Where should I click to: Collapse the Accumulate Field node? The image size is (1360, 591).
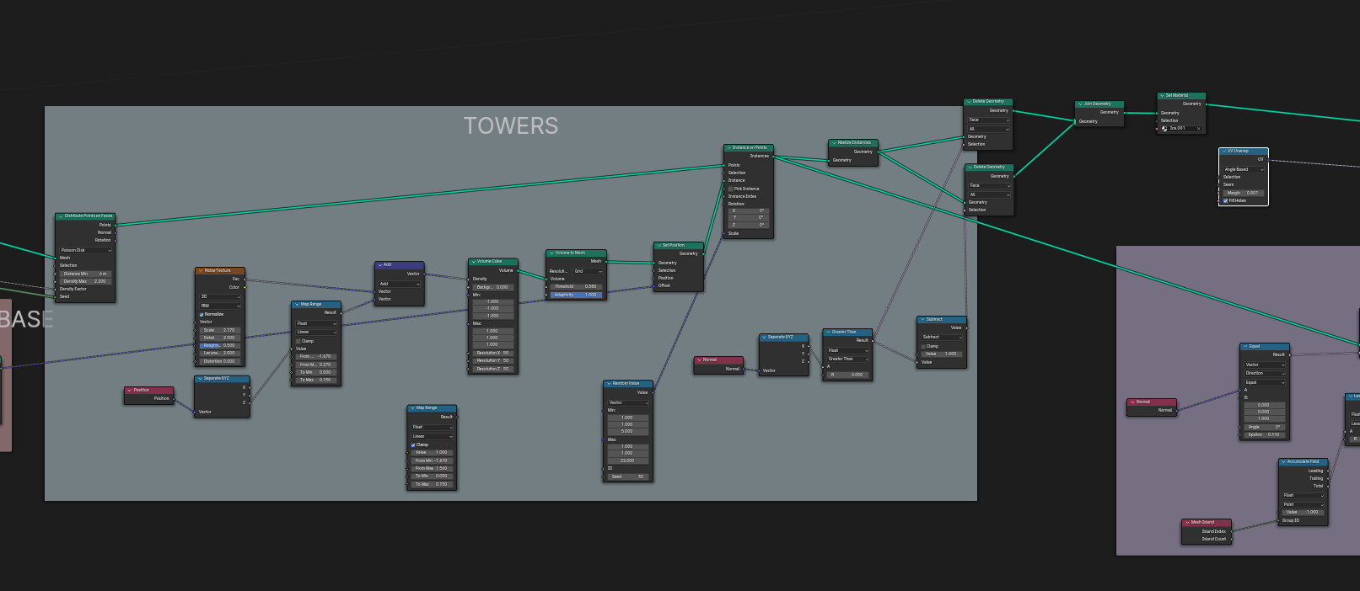tap(1283, 462)
